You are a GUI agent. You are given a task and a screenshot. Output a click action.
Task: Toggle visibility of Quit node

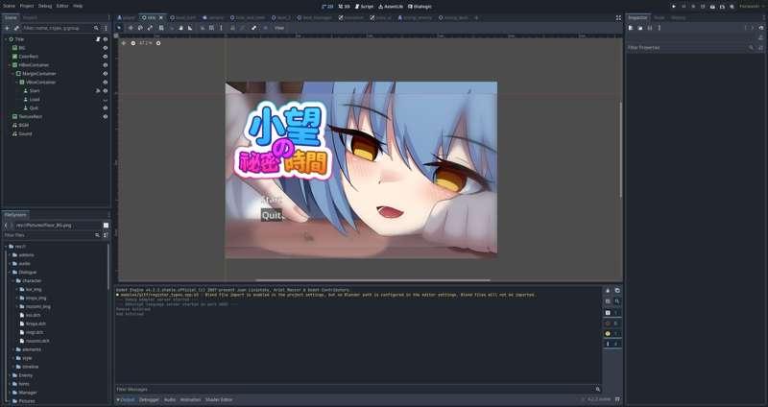tap(106, 108)
